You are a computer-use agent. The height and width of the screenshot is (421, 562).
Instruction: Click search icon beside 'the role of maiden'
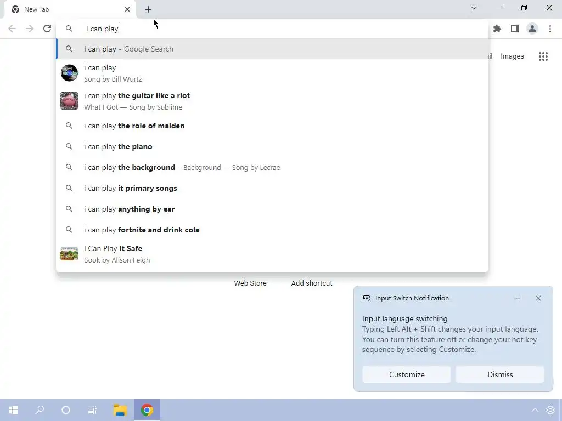(x=69, y=126)
